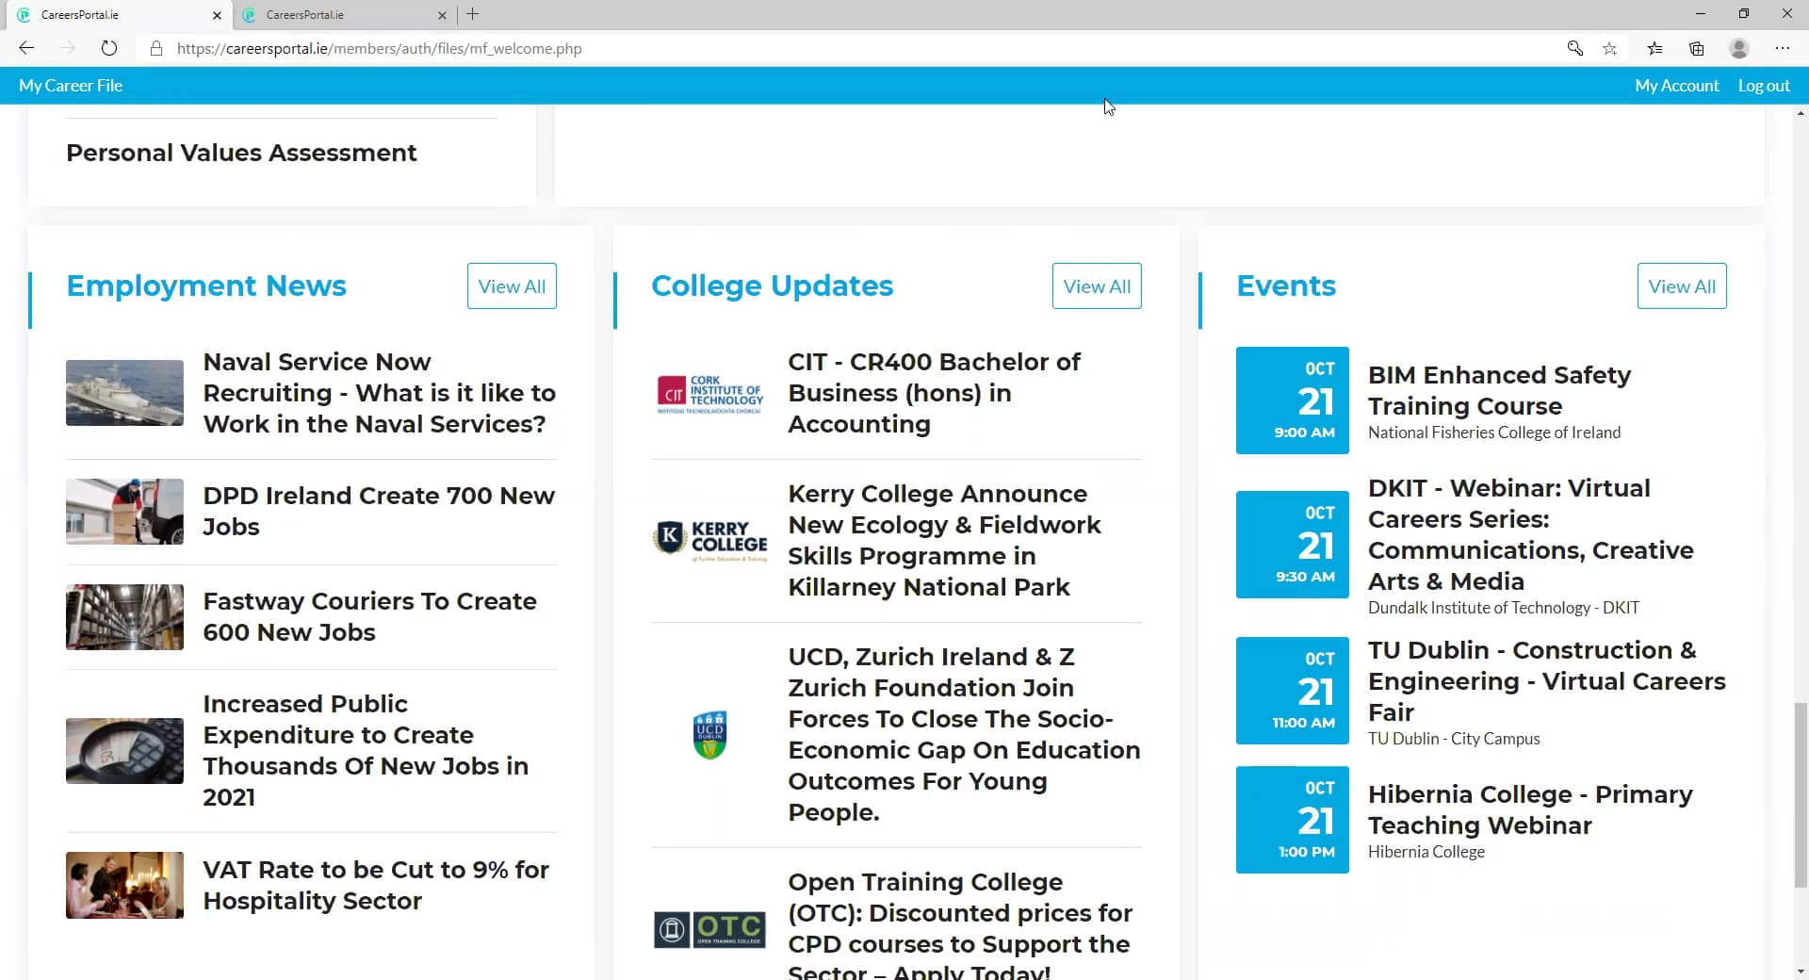This screenshot has width=1809, height=980.
Task: Refresh the current page
Action: [109, 48]
